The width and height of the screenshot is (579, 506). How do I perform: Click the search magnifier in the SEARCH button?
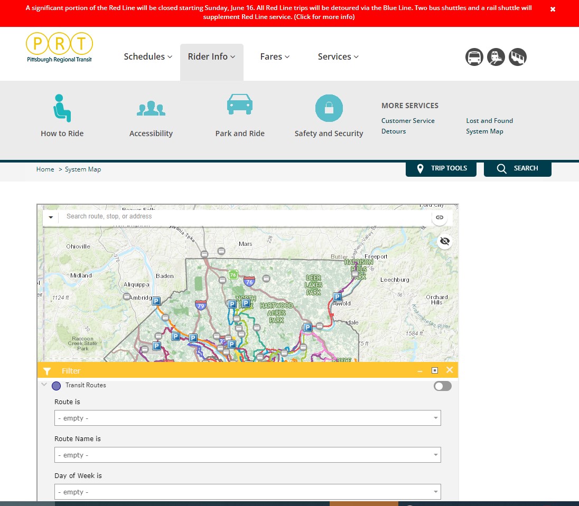[x=501, y=168]
